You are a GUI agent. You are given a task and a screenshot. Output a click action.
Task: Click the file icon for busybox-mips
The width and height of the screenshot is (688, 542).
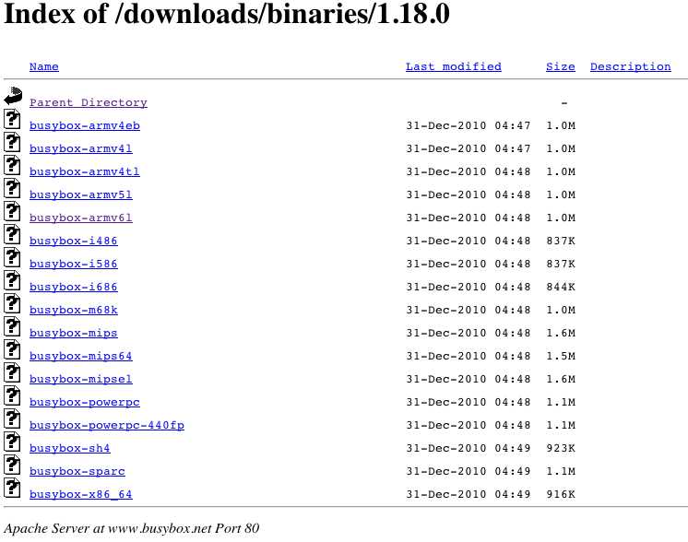(12, 326)
